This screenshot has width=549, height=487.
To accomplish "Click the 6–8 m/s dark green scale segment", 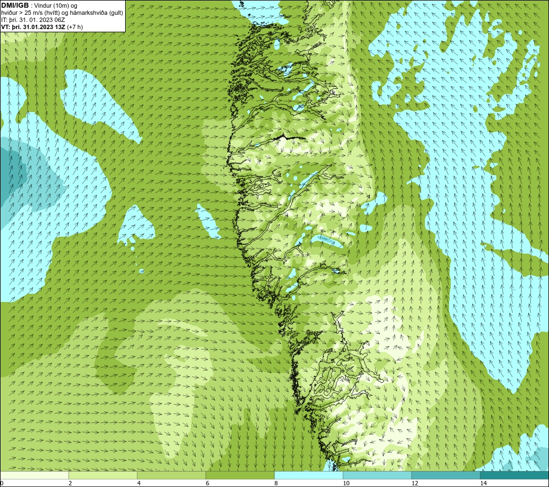I will 240,475.
